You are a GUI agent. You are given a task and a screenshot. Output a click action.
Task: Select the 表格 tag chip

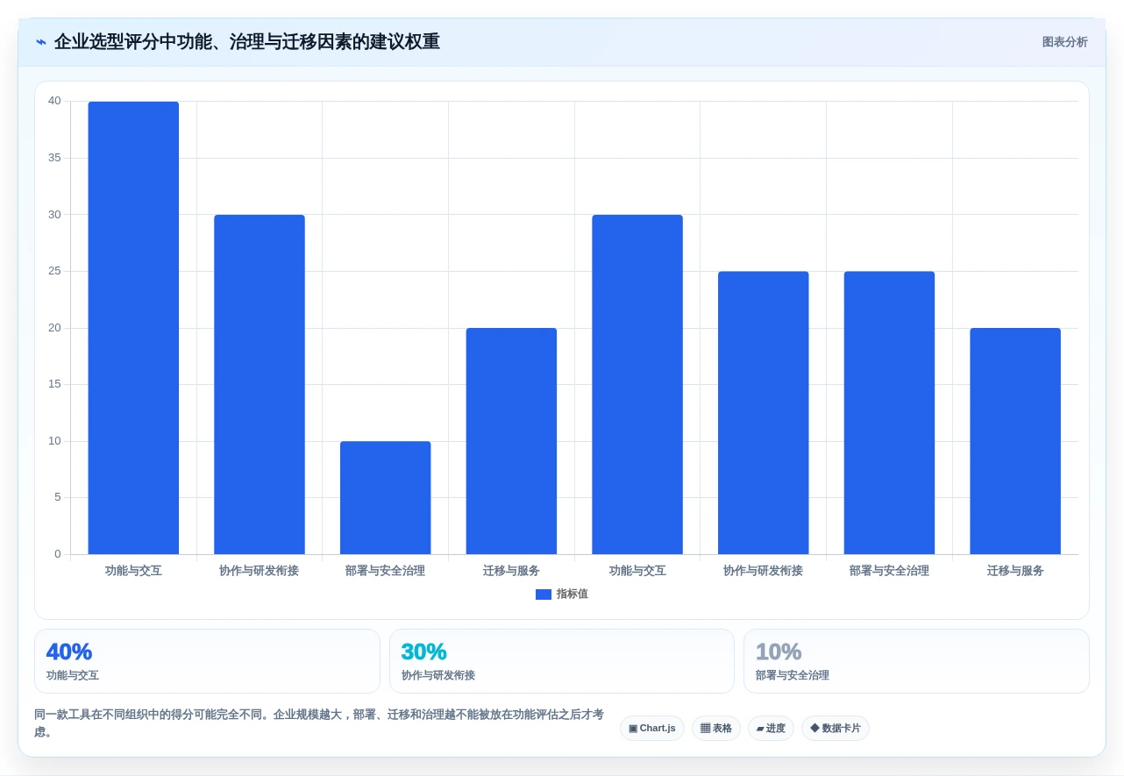[x=716, y=729]
